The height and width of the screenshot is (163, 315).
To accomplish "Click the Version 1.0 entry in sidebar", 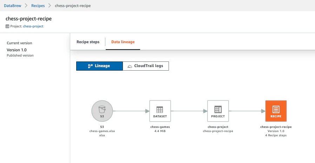I will coord(17,50).
